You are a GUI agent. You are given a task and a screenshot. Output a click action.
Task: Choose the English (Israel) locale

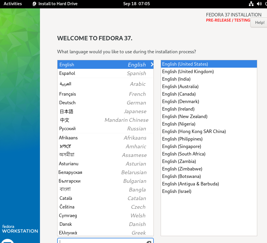tap(176, 191)
